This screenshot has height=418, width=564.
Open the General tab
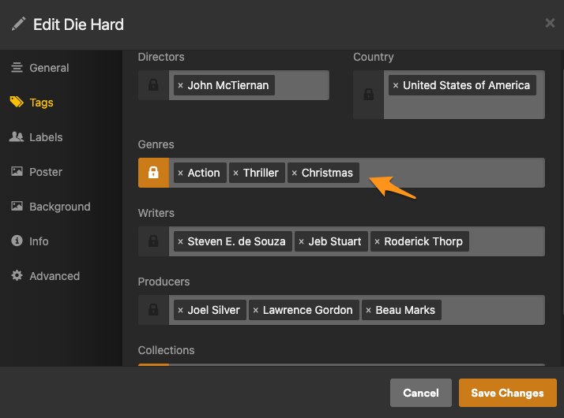pyautogui.click(x=49, y=68)
